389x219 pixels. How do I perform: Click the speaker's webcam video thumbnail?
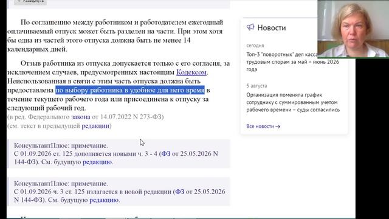tap(353, 29)
